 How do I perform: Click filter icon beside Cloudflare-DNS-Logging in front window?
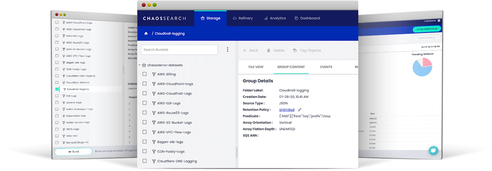point(154,161)
